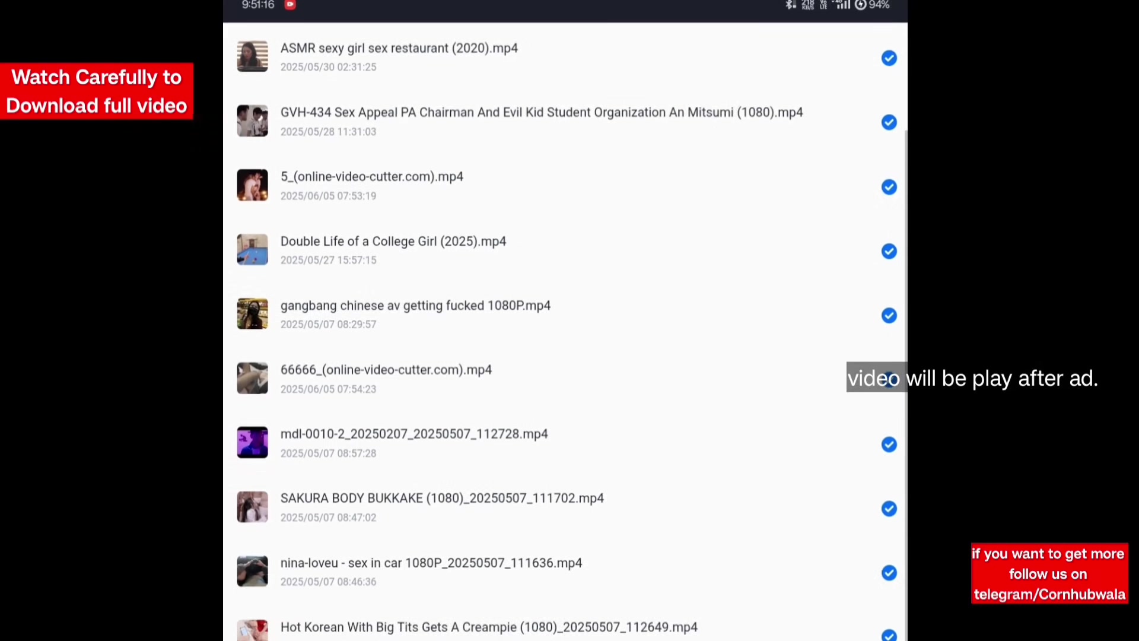This screenshot has width=1139, height=641.
Task: Deselect the mdl-0010-2 file checkmark
Action: click(x=889, y=445)
